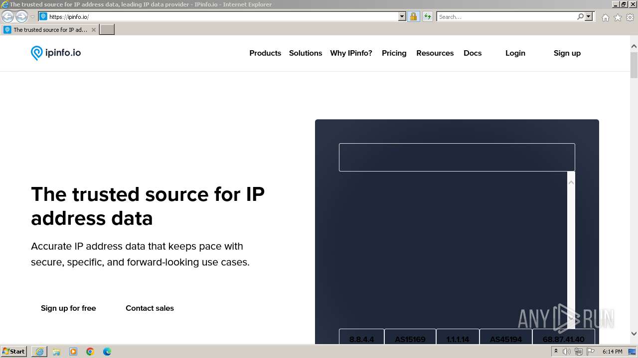Viewport: 638px width, 358px height.
Task: Click Sign up for free button
Action: (68, 308)
